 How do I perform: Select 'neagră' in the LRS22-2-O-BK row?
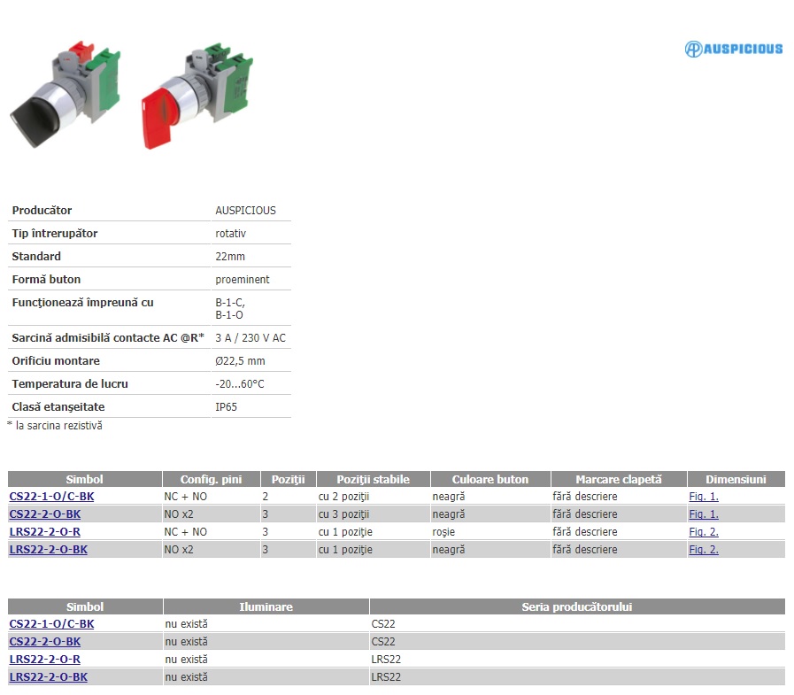tap(449, 550)
